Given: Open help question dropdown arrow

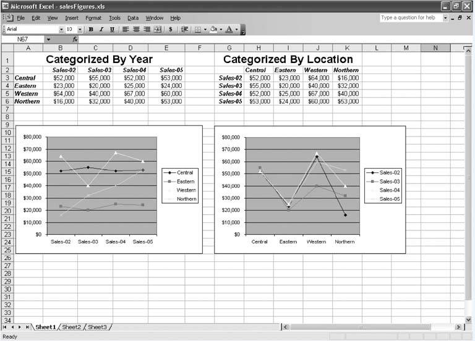Looking at the screenshot, I should 445,18.
